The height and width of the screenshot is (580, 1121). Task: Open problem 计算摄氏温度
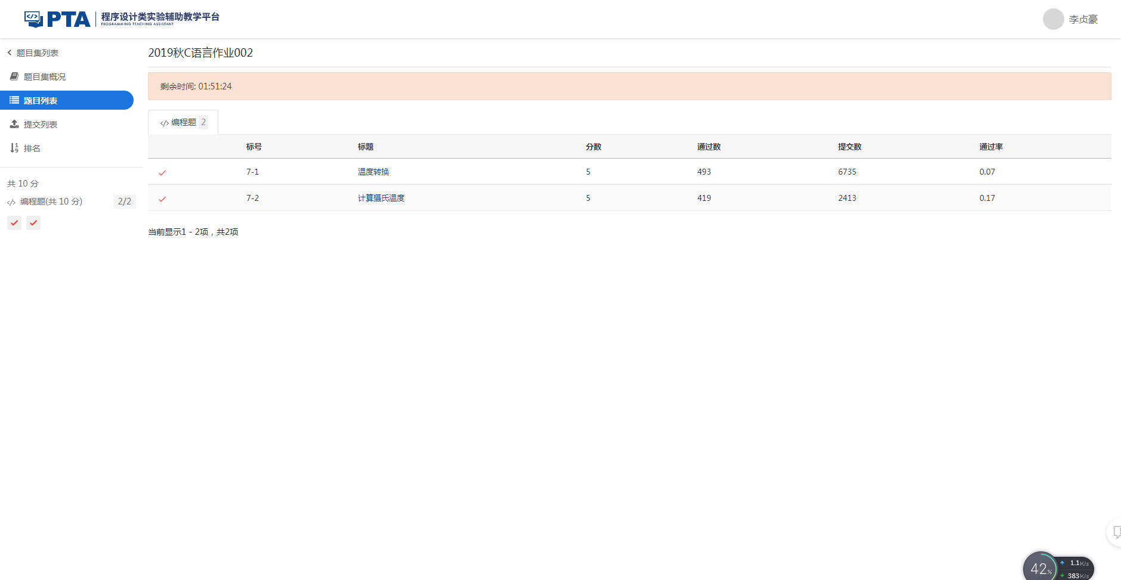click(381, 198)
